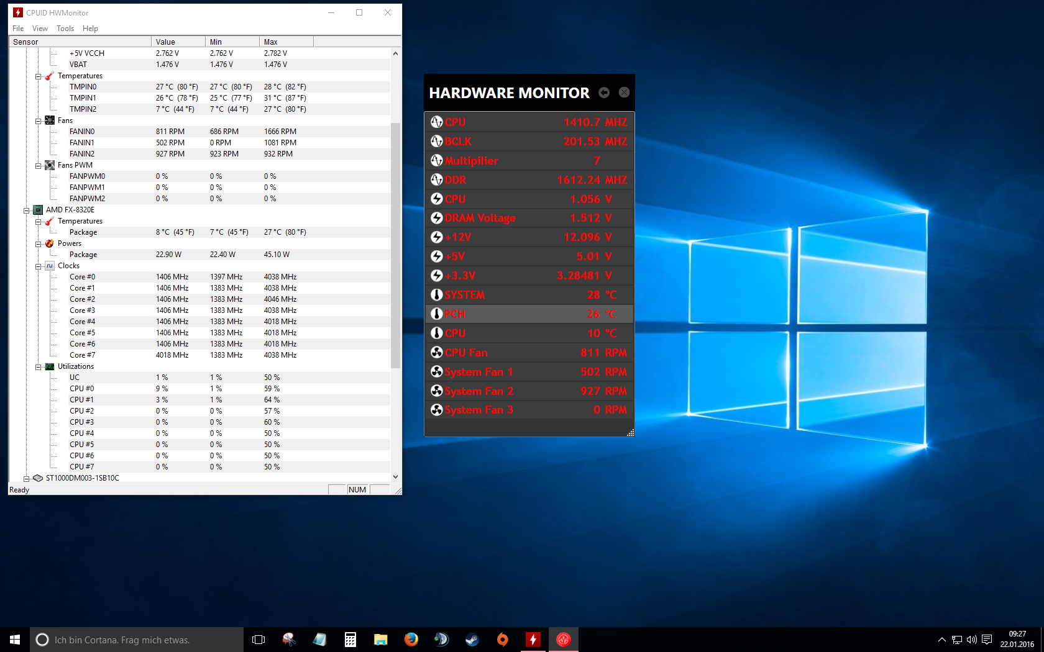Click the BCLK row icon in Hardware Monitor
1044x652 pixels.
(x=437, y=142)
